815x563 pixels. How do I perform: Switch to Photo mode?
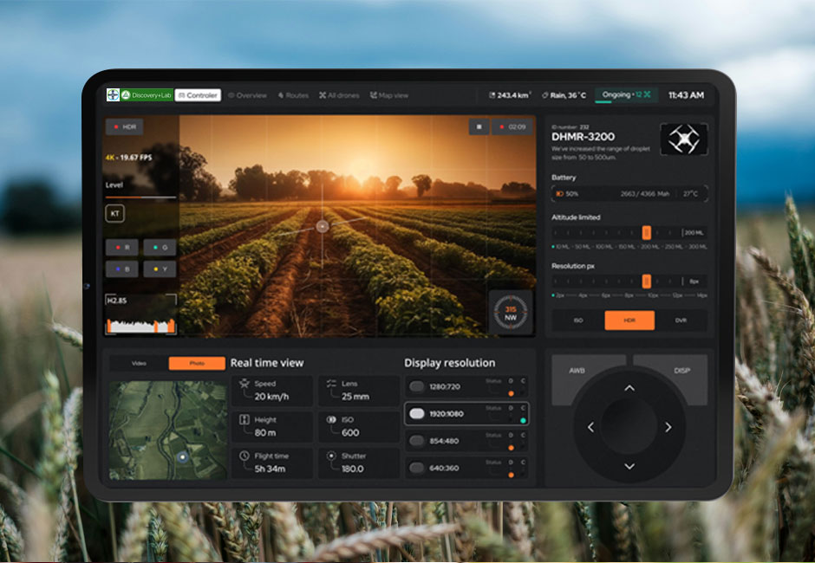[197, 363]
